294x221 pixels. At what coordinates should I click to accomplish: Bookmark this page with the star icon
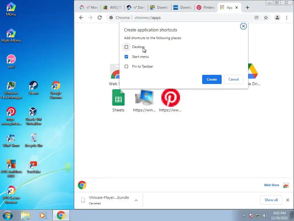[x=266, y=18]
